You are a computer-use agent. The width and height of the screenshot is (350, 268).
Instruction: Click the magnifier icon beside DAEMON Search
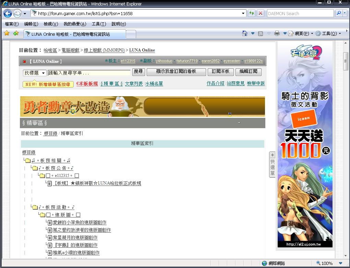pyautogui.click(x=338, y=13)
